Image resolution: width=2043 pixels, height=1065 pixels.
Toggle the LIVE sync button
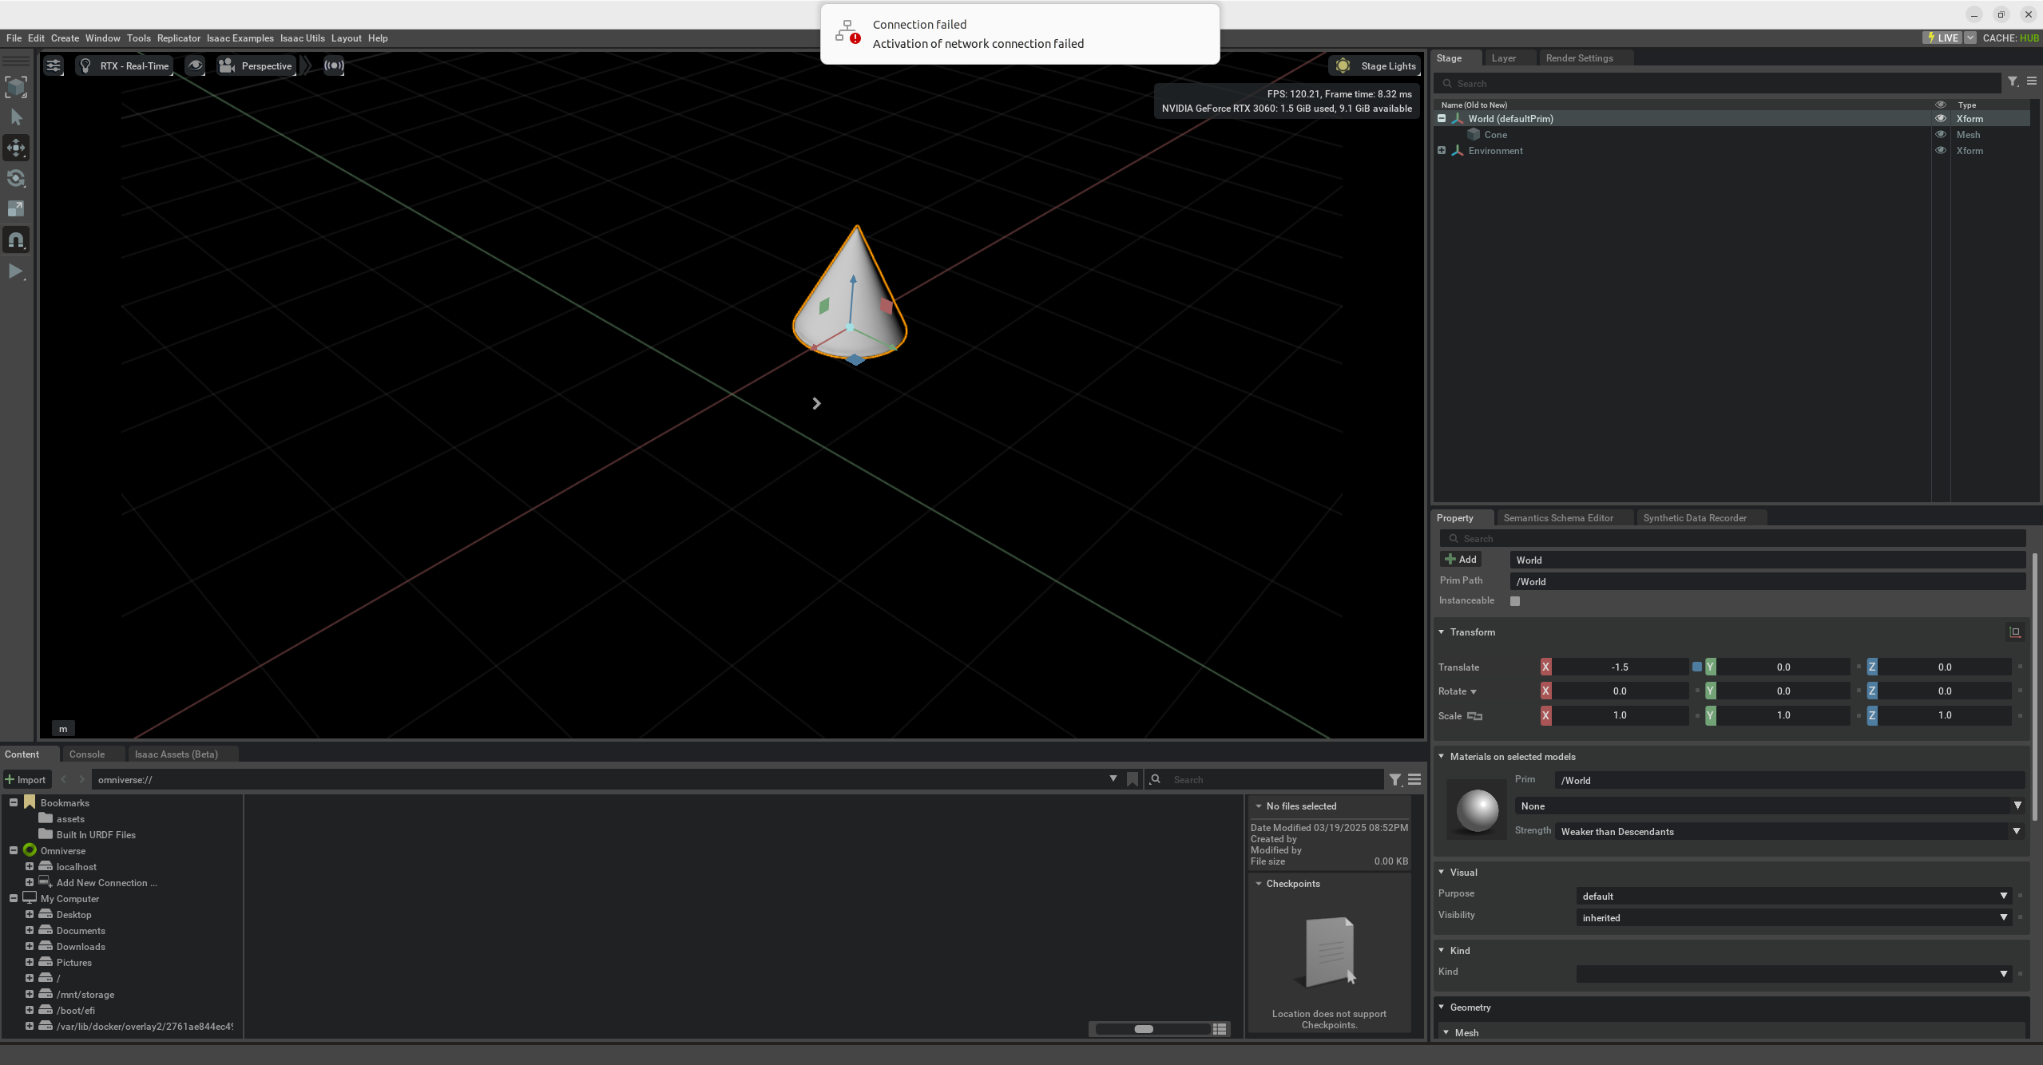click(1942, 38)
